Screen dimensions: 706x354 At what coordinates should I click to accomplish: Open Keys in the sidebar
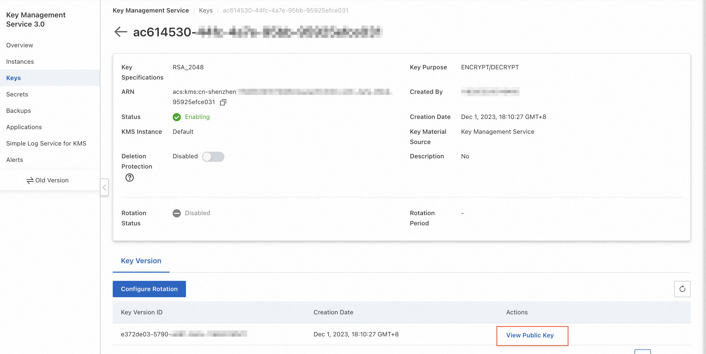tap(13, 78)
